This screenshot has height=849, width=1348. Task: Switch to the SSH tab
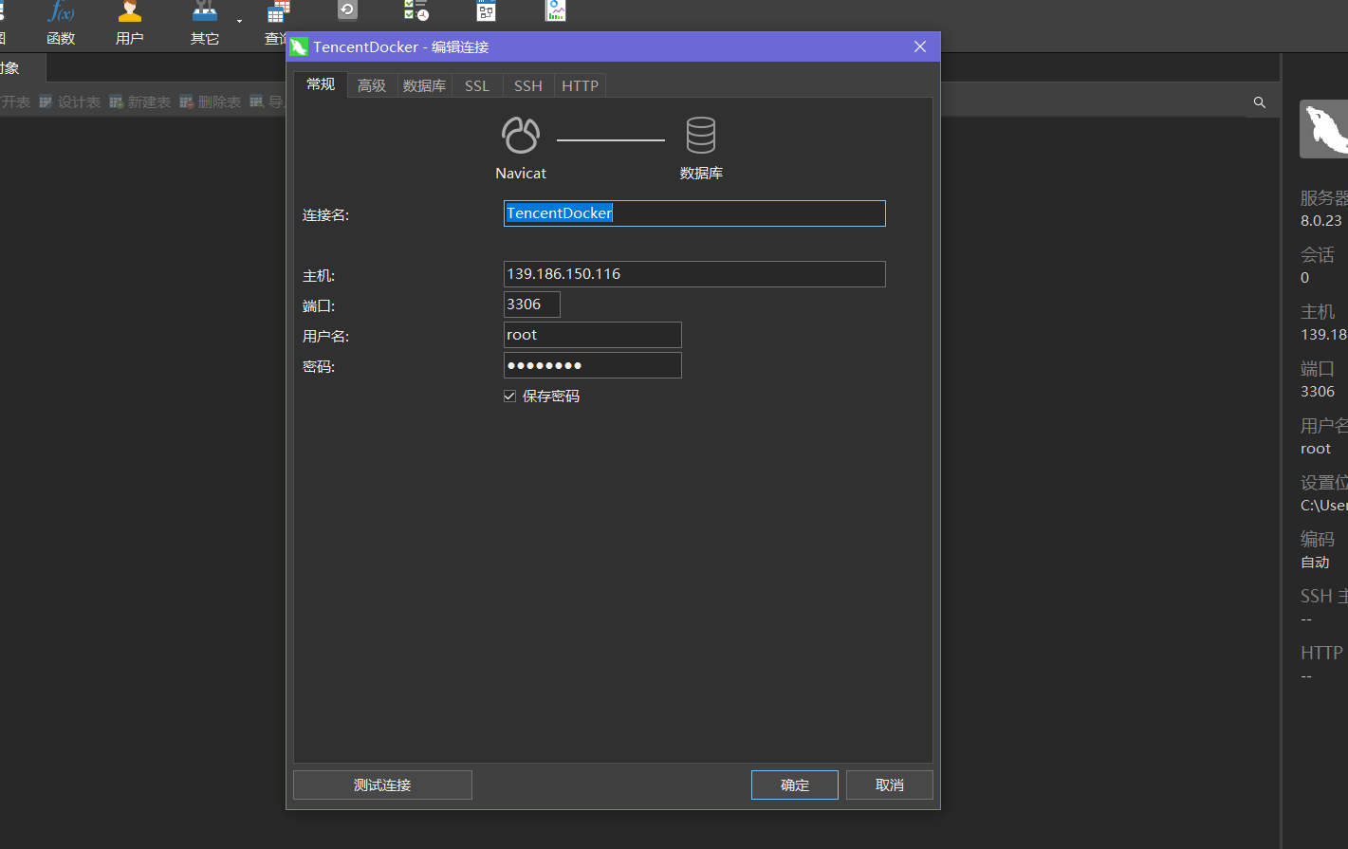[x=528, y=85]
